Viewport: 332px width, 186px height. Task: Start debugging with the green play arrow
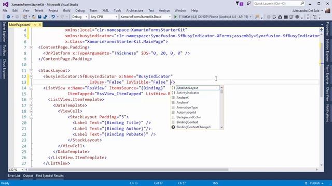(x=175, y=17)
